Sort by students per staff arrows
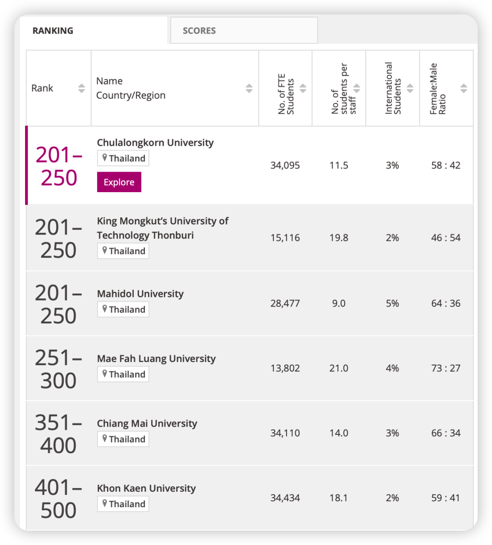 point(357,88)
